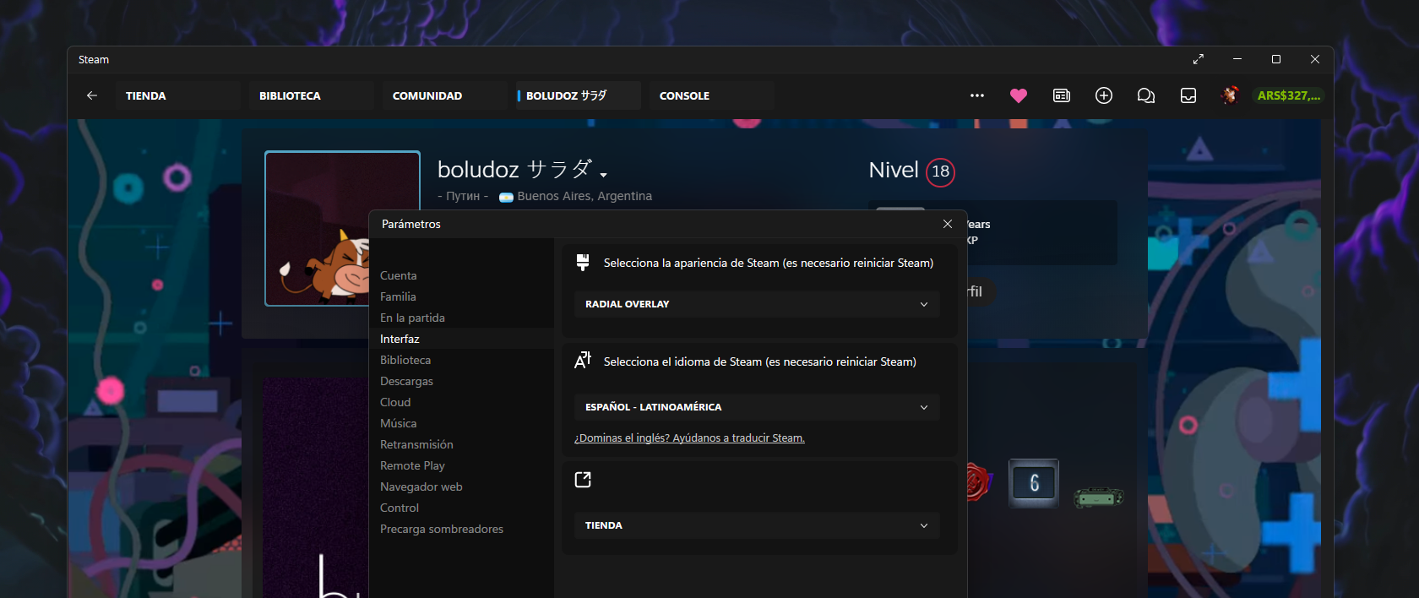
Task: Click the language translate icon
Action: click(583, 361)
